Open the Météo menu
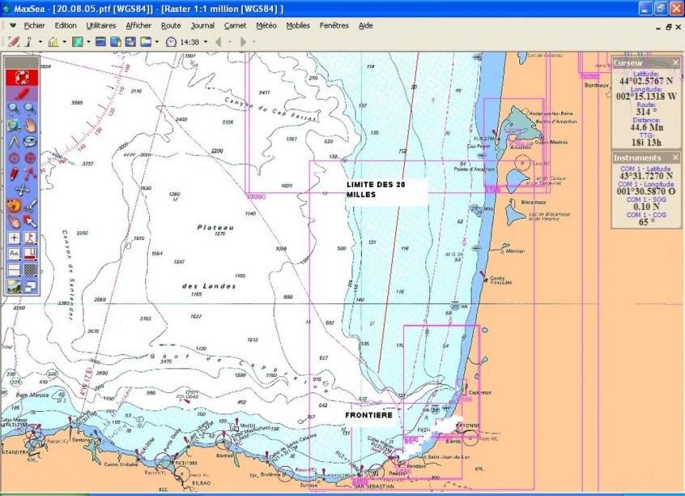The height and width of the screenshot is (496, 685). [x=266, y=25]
